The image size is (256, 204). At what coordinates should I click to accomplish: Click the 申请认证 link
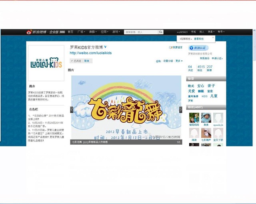click(x=217, y=58)
